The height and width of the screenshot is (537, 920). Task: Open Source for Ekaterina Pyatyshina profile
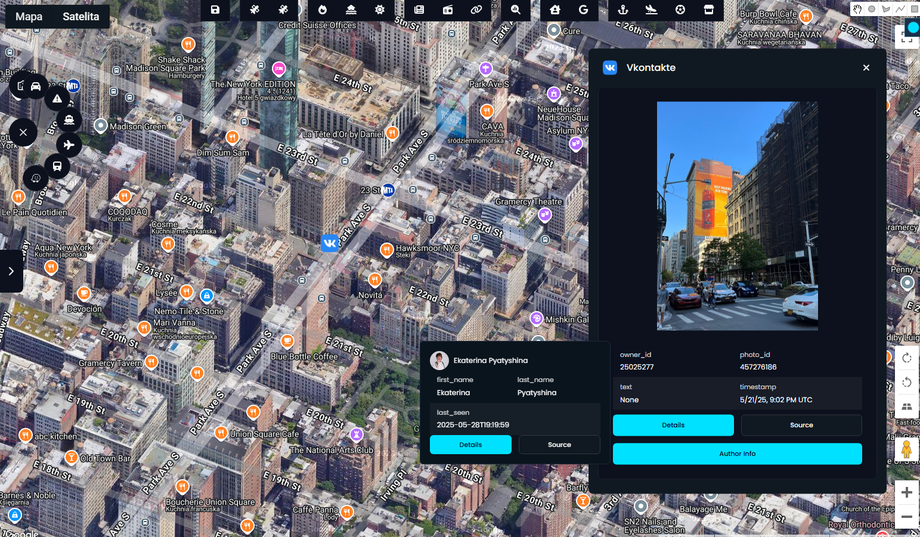(559, 445)
